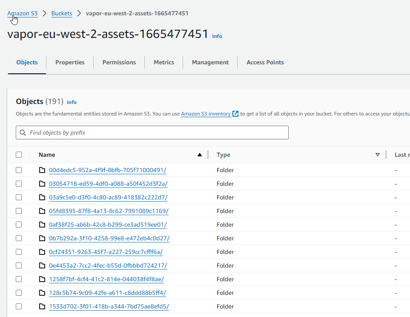Viewport: 410px width, 317px height.
Task: Click the breadcrumb chevron after Amazon S3
Action: [45, 14]
